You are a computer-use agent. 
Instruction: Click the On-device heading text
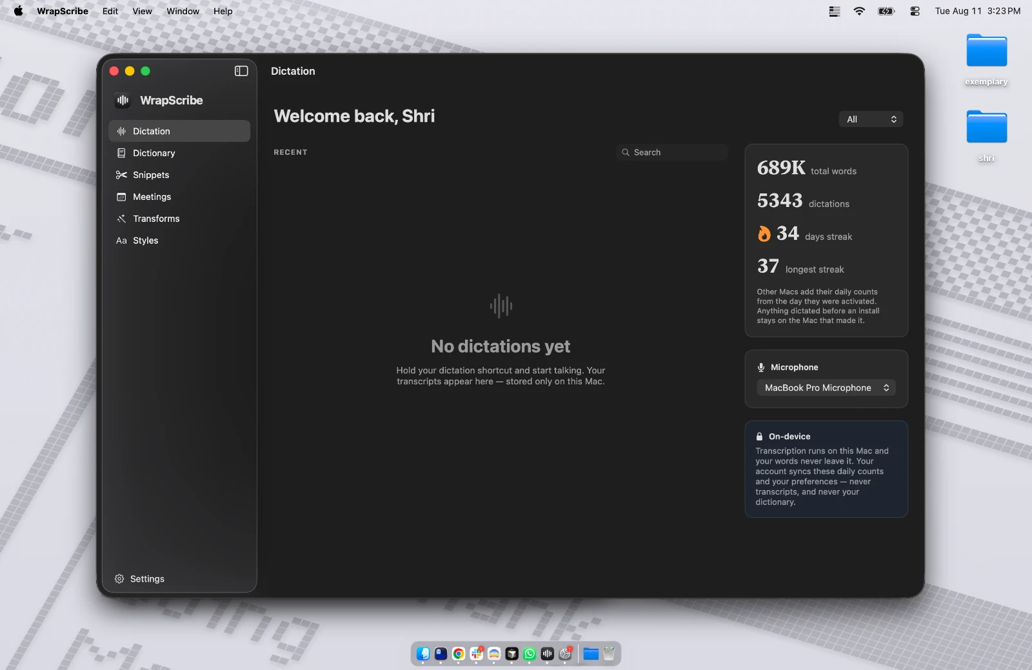click(x=789, y=437)
